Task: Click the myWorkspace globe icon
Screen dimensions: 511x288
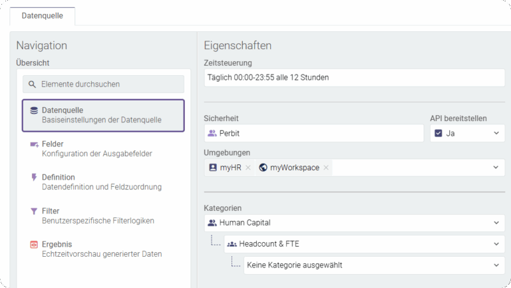Action: coord(263,168)
